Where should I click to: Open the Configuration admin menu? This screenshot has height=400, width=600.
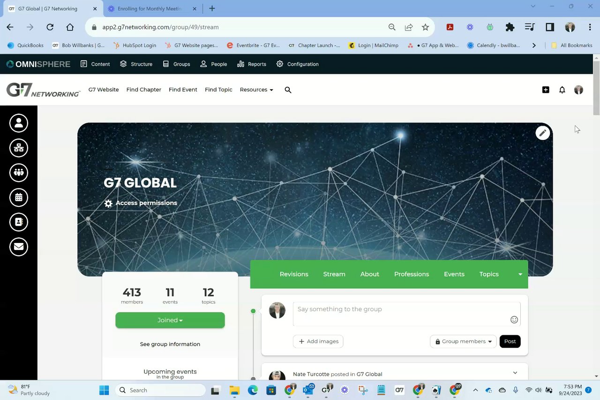coord(297,64)
